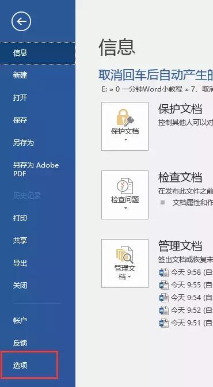
Task: Click the document path starting with E:
Action: (157, 89)
